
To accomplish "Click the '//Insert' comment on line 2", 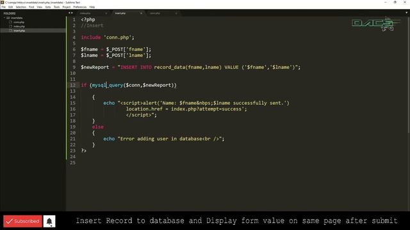I will click(92, 26).
